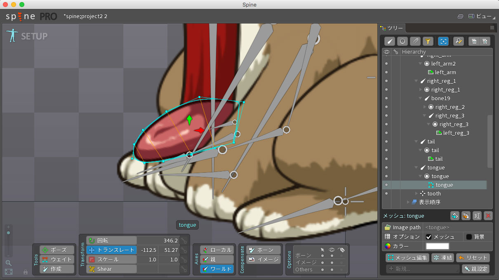The image size is (499, 280).
Task: Click the lock icon near zoom controls
Action: [x=26, y=272]
